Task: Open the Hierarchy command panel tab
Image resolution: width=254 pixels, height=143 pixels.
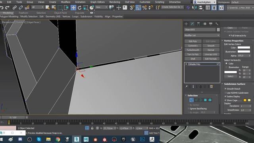Action: pos(198,24)
